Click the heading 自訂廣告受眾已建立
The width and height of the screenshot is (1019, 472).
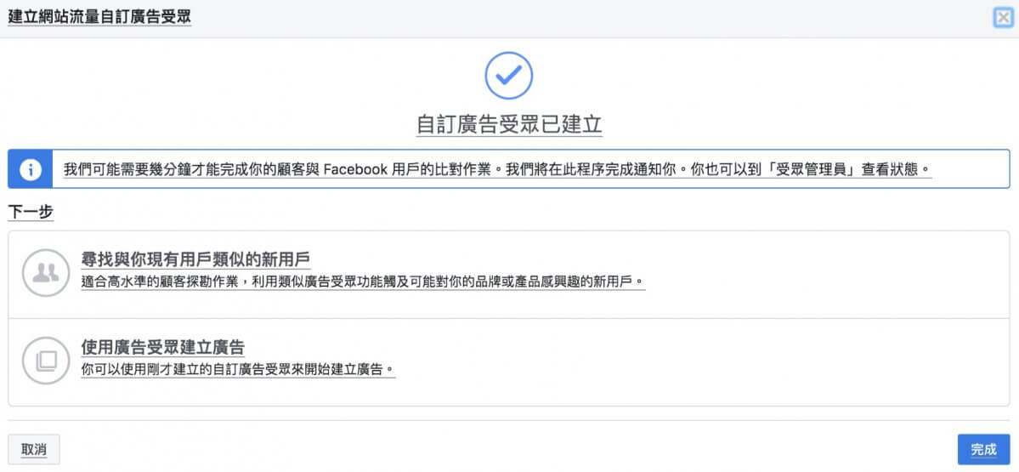tap(509, 124)
